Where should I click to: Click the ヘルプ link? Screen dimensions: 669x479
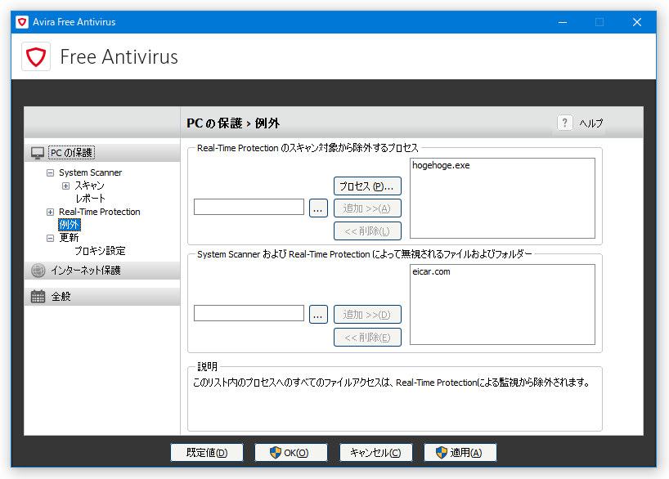coord(591,123)
